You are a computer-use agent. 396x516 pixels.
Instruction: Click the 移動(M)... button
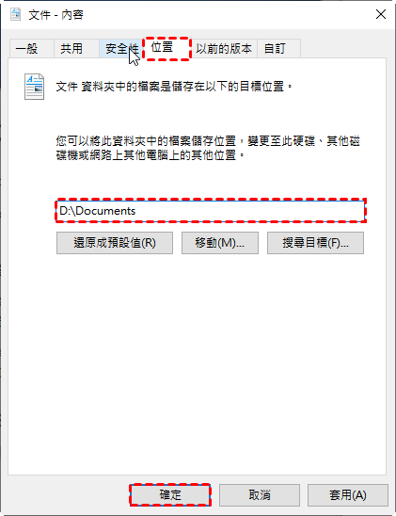point(220,243)
